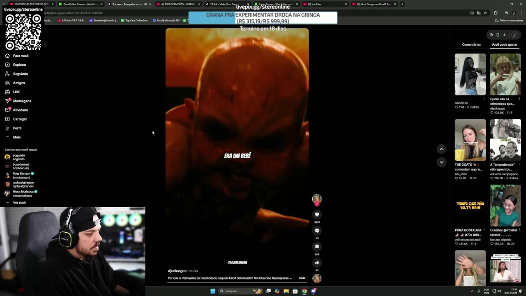Click the phone icon in top pill
The height and width of the screenshot is (296, 526).
click(498, 35)
